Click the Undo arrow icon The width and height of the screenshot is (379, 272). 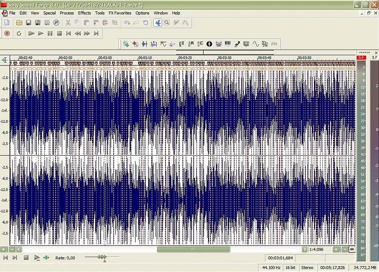point(127,23)
